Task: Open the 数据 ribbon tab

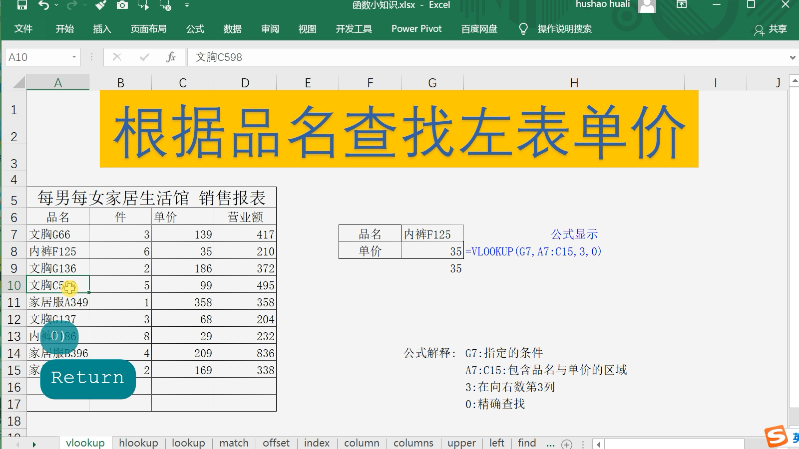Action: tap(233, 29)
